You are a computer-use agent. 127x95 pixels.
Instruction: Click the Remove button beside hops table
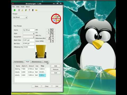point(56,69)
